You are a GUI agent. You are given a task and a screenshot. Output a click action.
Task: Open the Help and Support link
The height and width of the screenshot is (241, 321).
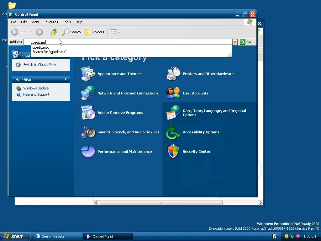[x=36, y=95]
